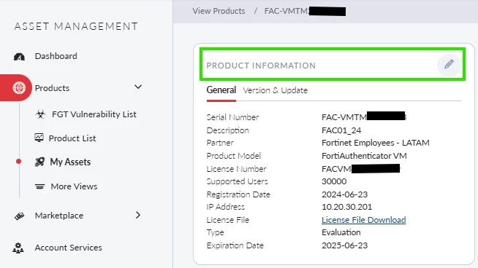This screenshot has height=268, width=478.
Task: Click the red Products target icon
Action: tap(19, 88)
